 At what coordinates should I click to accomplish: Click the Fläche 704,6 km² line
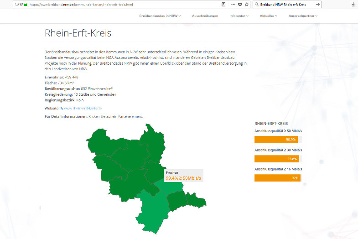click(x=59, y=83)
